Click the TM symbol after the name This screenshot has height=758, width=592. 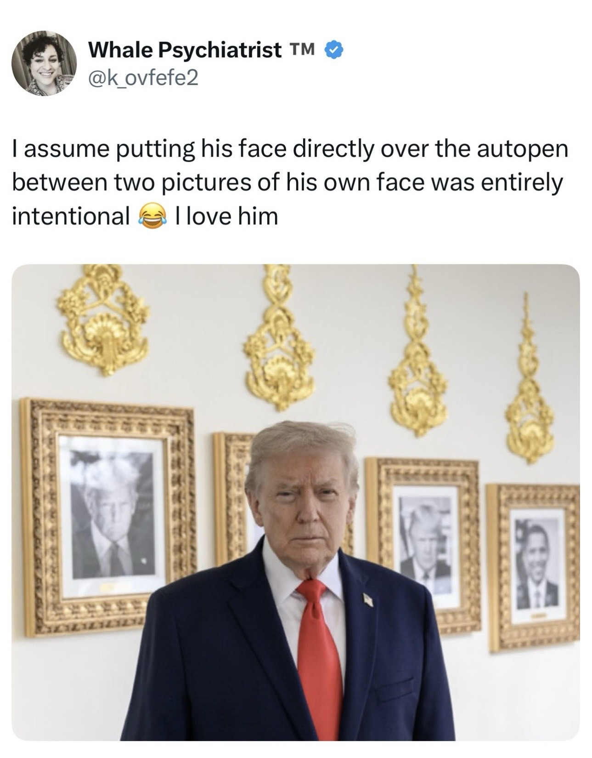point(302,48)
